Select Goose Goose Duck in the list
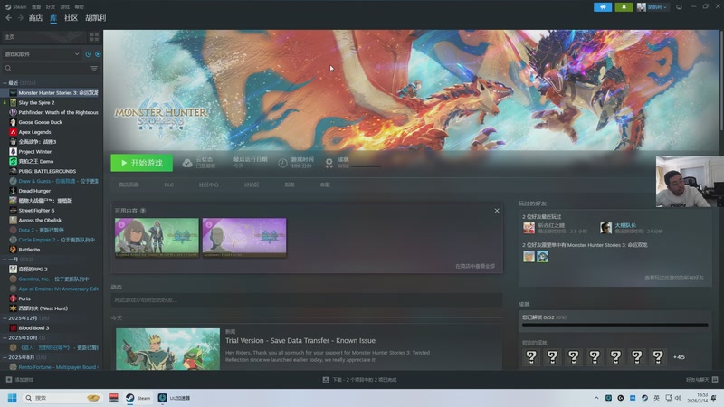This screenshot has width=724, height=407. 40,122
